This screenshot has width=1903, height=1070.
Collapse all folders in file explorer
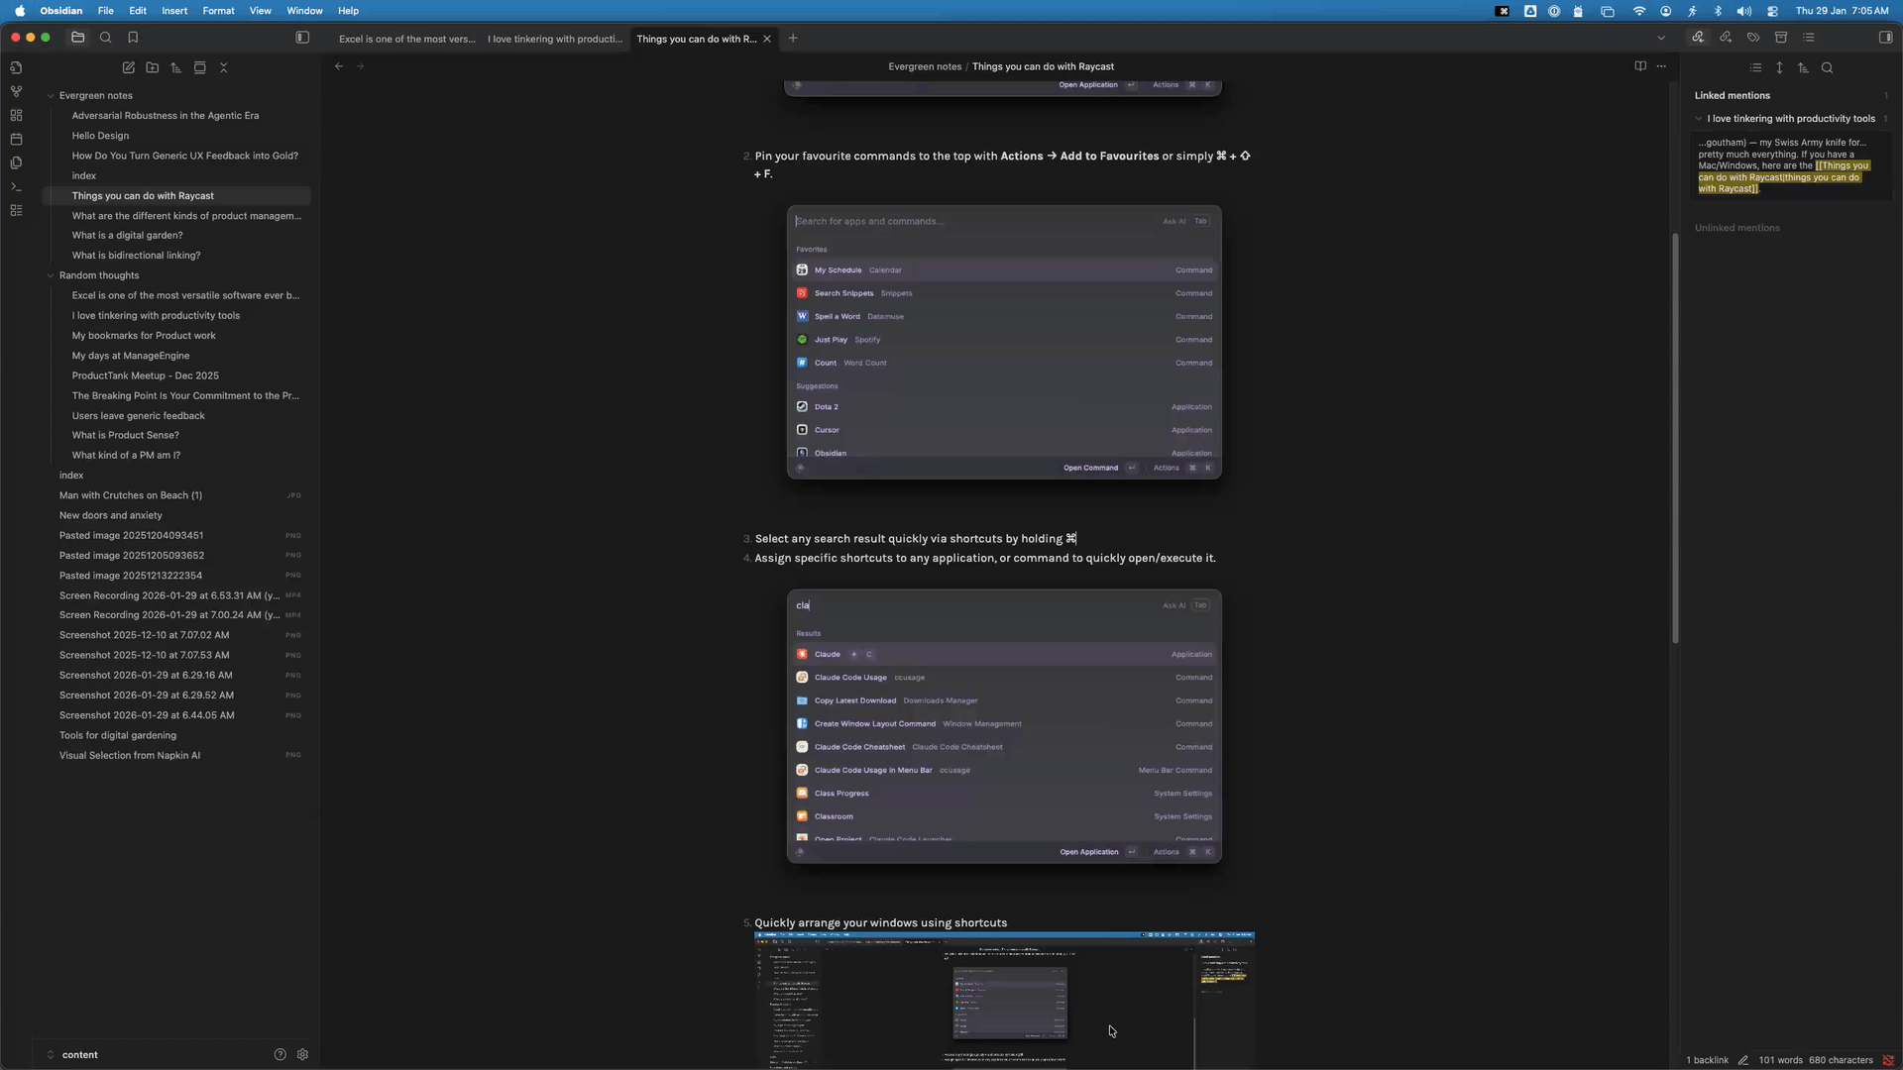point(224,67)
